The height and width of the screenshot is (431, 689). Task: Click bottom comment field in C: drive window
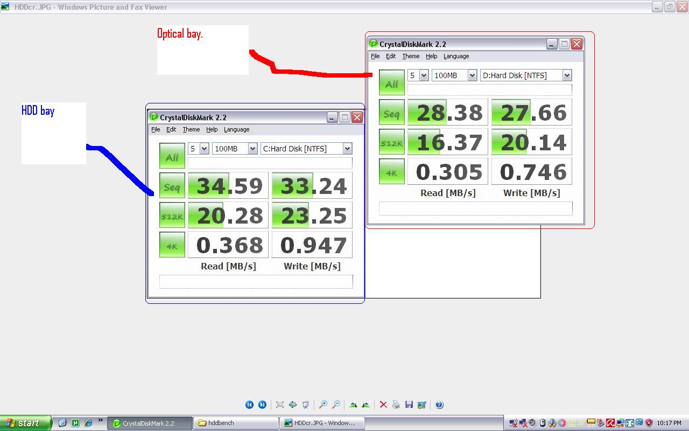256,282
